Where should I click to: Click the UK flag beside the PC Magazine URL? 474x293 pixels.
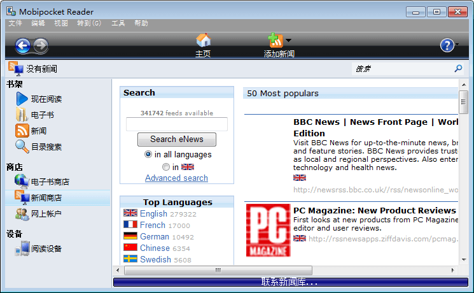[300, 238]
